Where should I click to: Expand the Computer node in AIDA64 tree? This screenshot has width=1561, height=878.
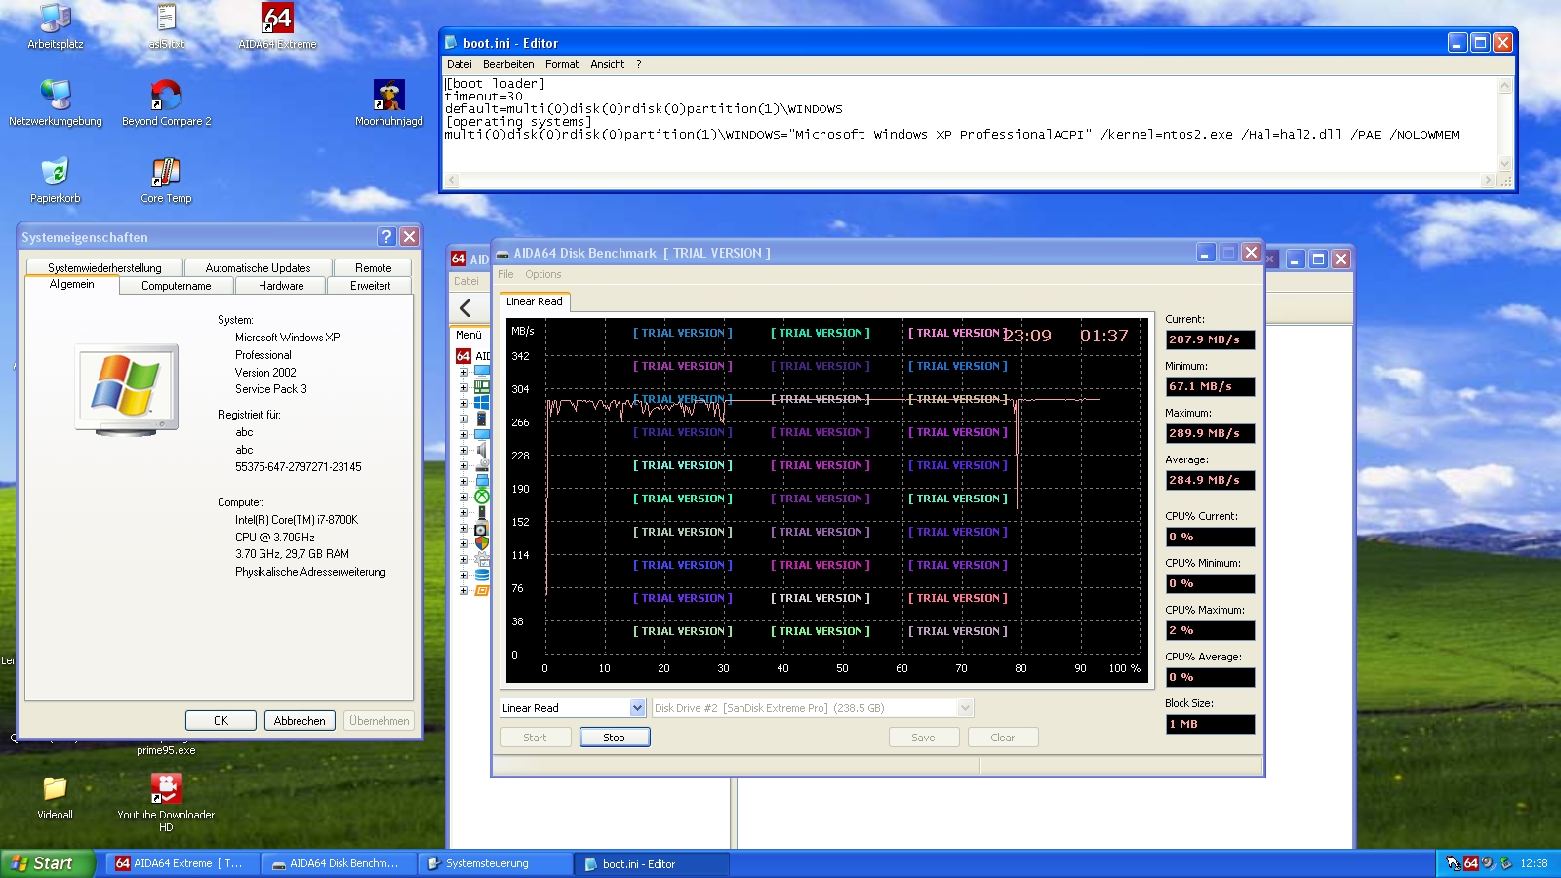(x=463, y=372)
